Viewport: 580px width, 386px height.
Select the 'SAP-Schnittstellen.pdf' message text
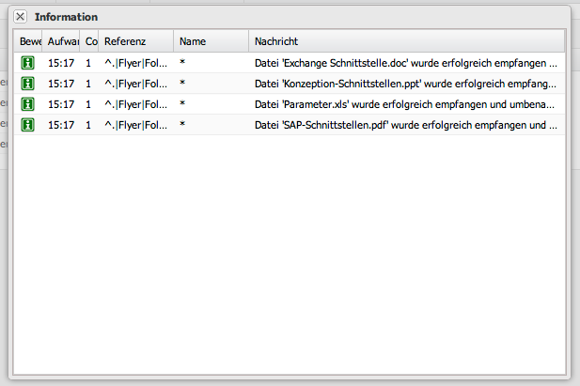[406, 125]
